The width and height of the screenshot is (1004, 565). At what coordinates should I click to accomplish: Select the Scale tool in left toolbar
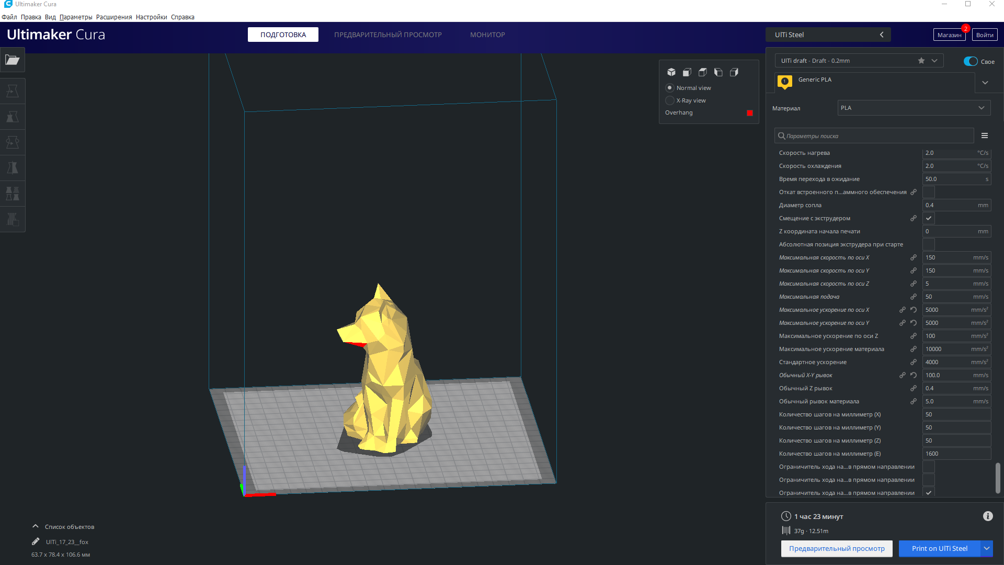[13, 117]
